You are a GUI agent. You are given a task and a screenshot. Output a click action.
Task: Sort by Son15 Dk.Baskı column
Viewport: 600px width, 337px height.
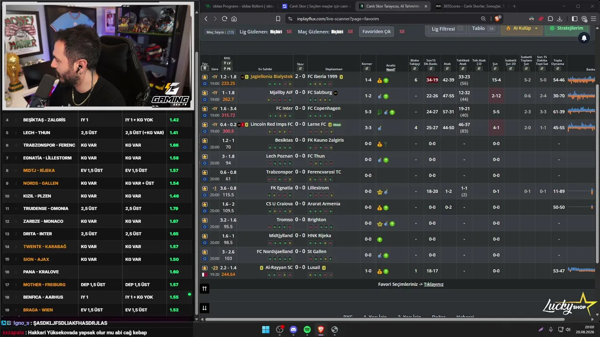[432, 69]
